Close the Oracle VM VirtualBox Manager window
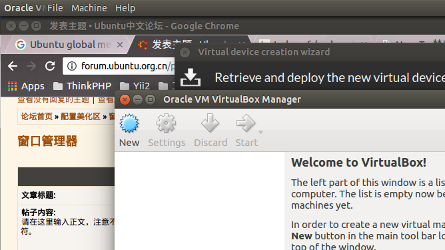The width and height of the screenshot is (445, 250). [x=125, y=100]
